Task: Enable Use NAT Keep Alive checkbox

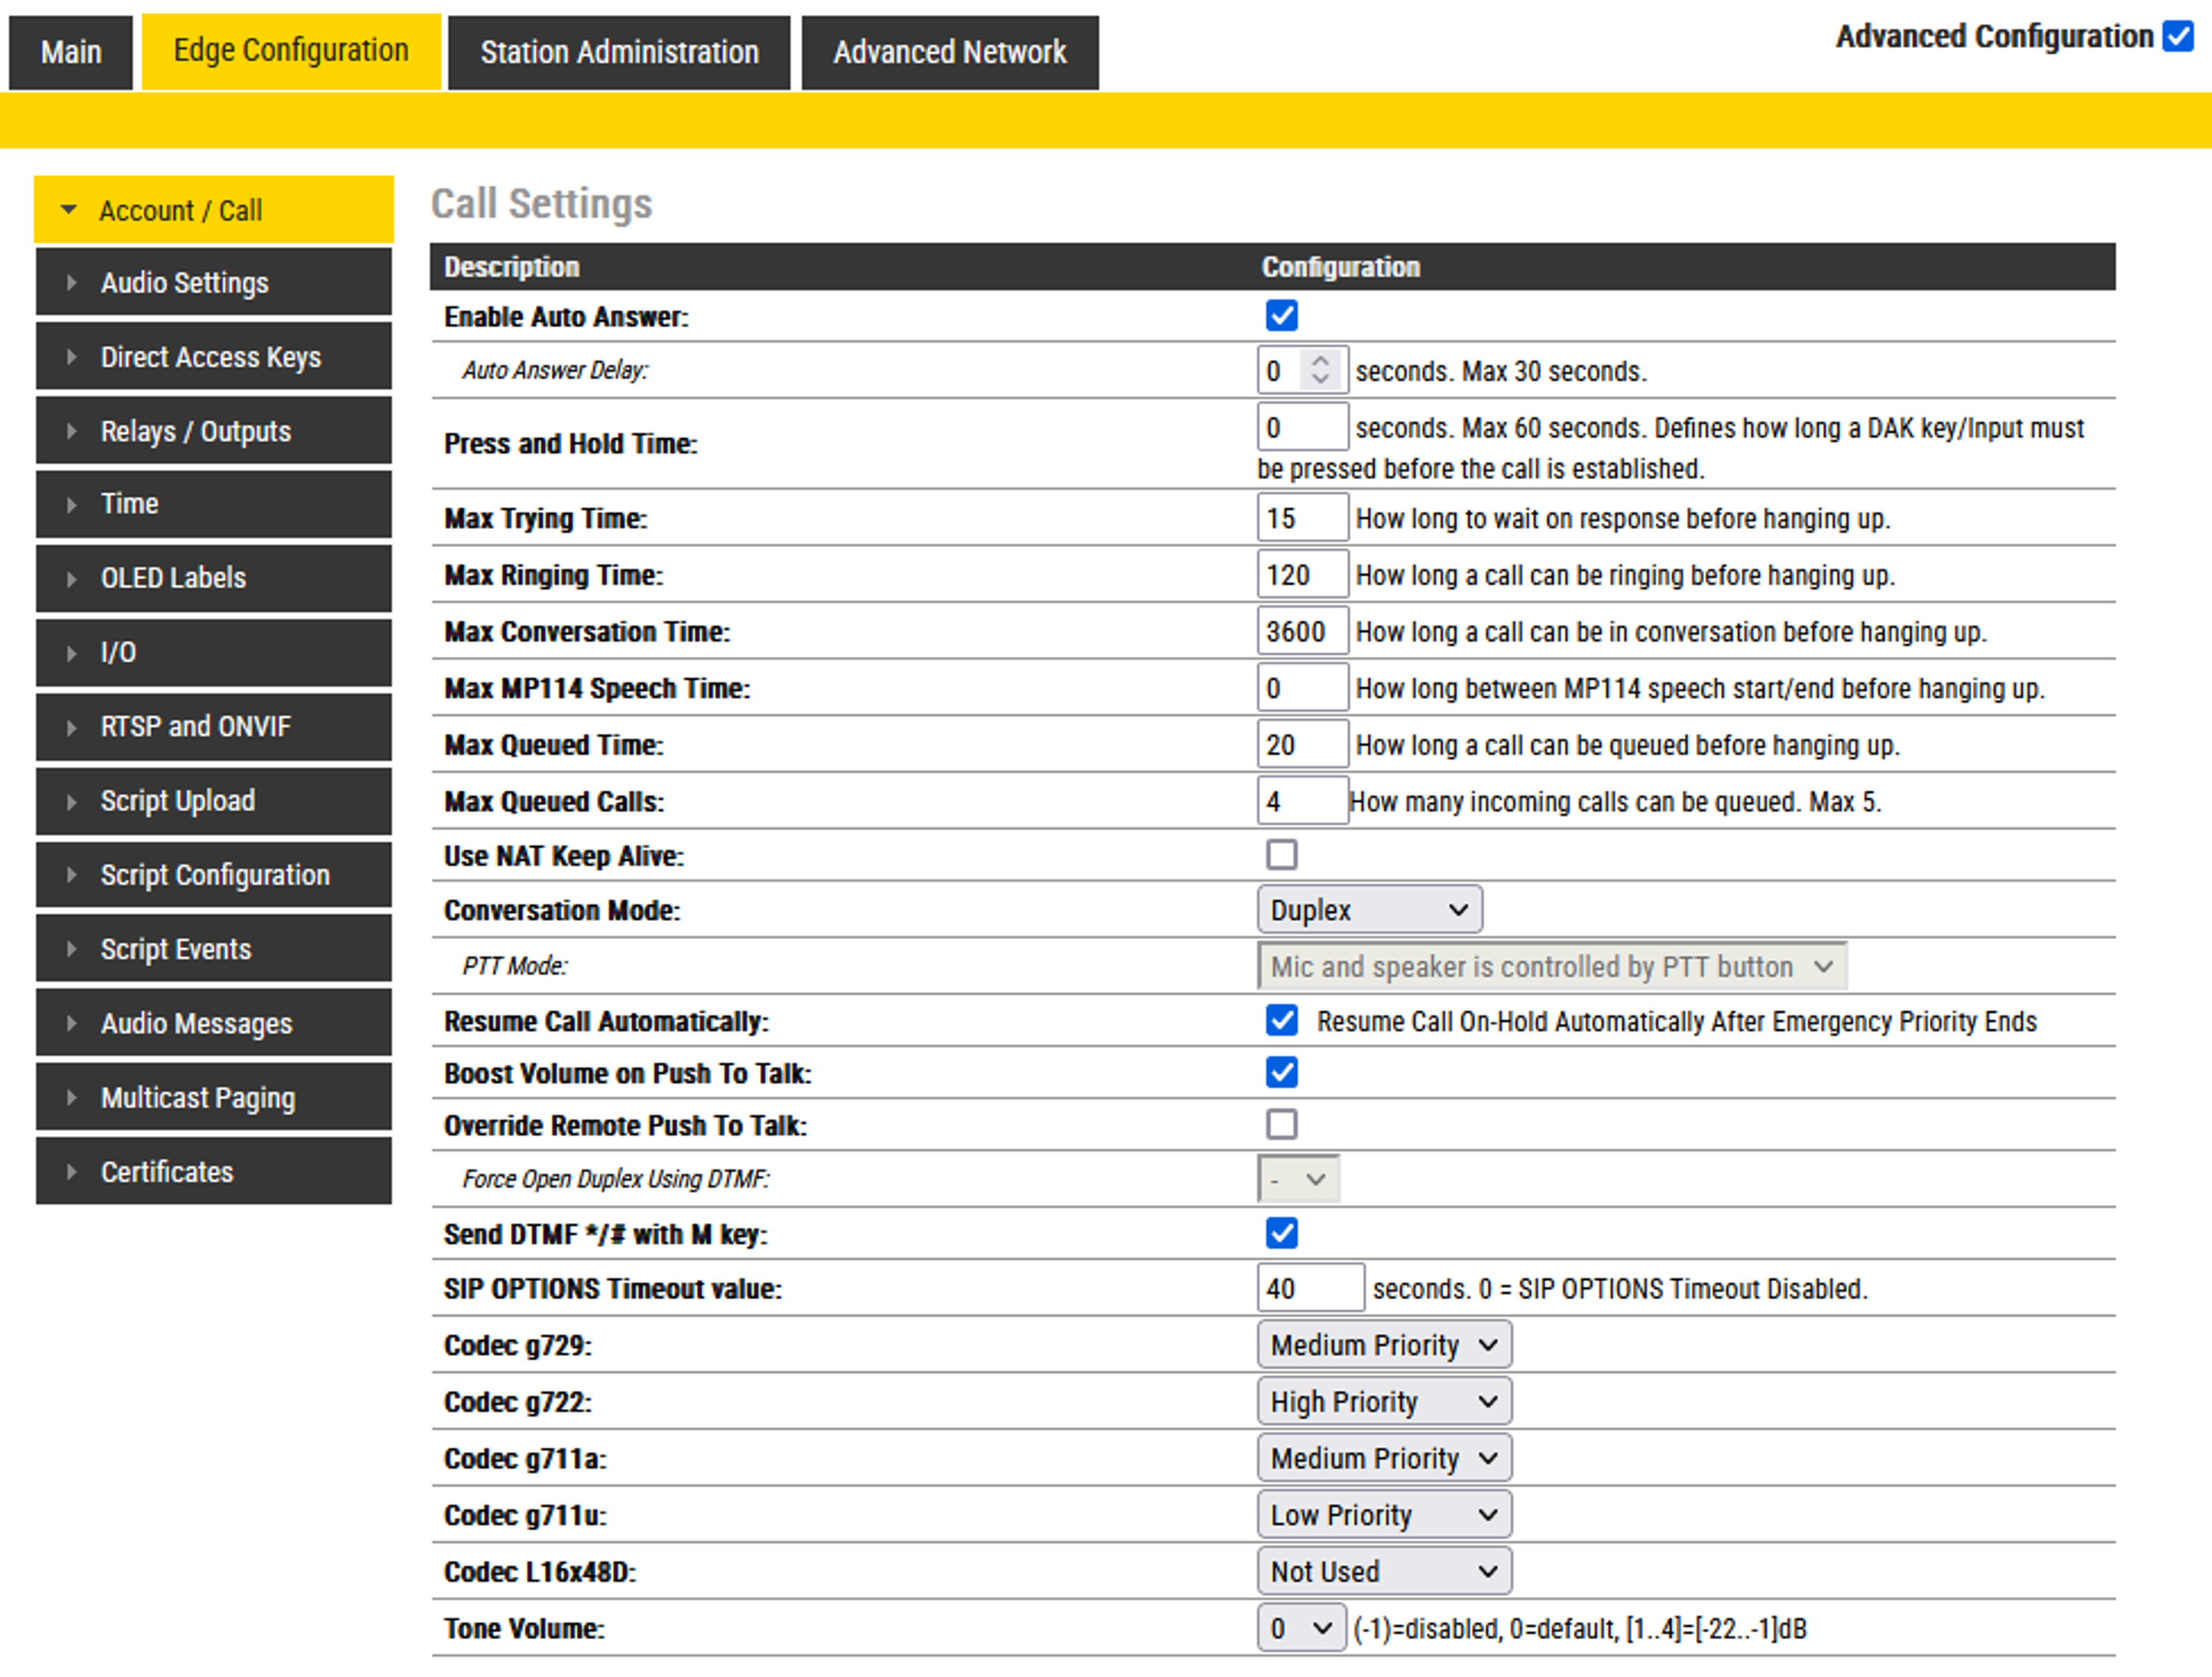Action: coord(1281,854)
